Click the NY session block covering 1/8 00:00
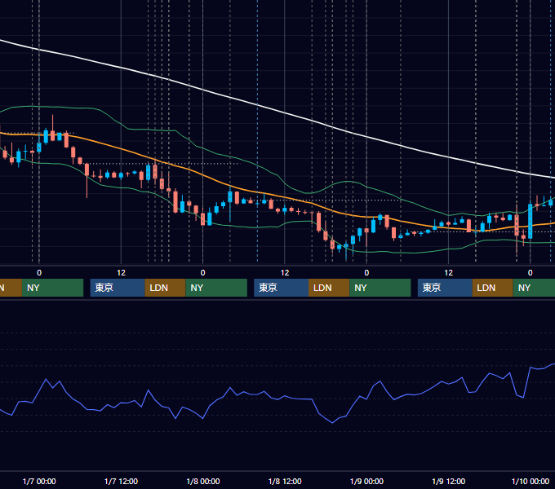This screenshot has height=489, width=555. pyautogui.click(x=216, y=288)
